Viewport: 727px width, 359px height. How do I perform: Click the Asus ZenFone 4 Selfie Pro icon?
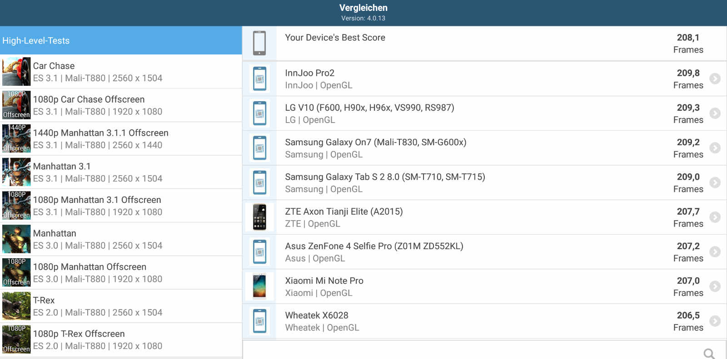[259, 252]
